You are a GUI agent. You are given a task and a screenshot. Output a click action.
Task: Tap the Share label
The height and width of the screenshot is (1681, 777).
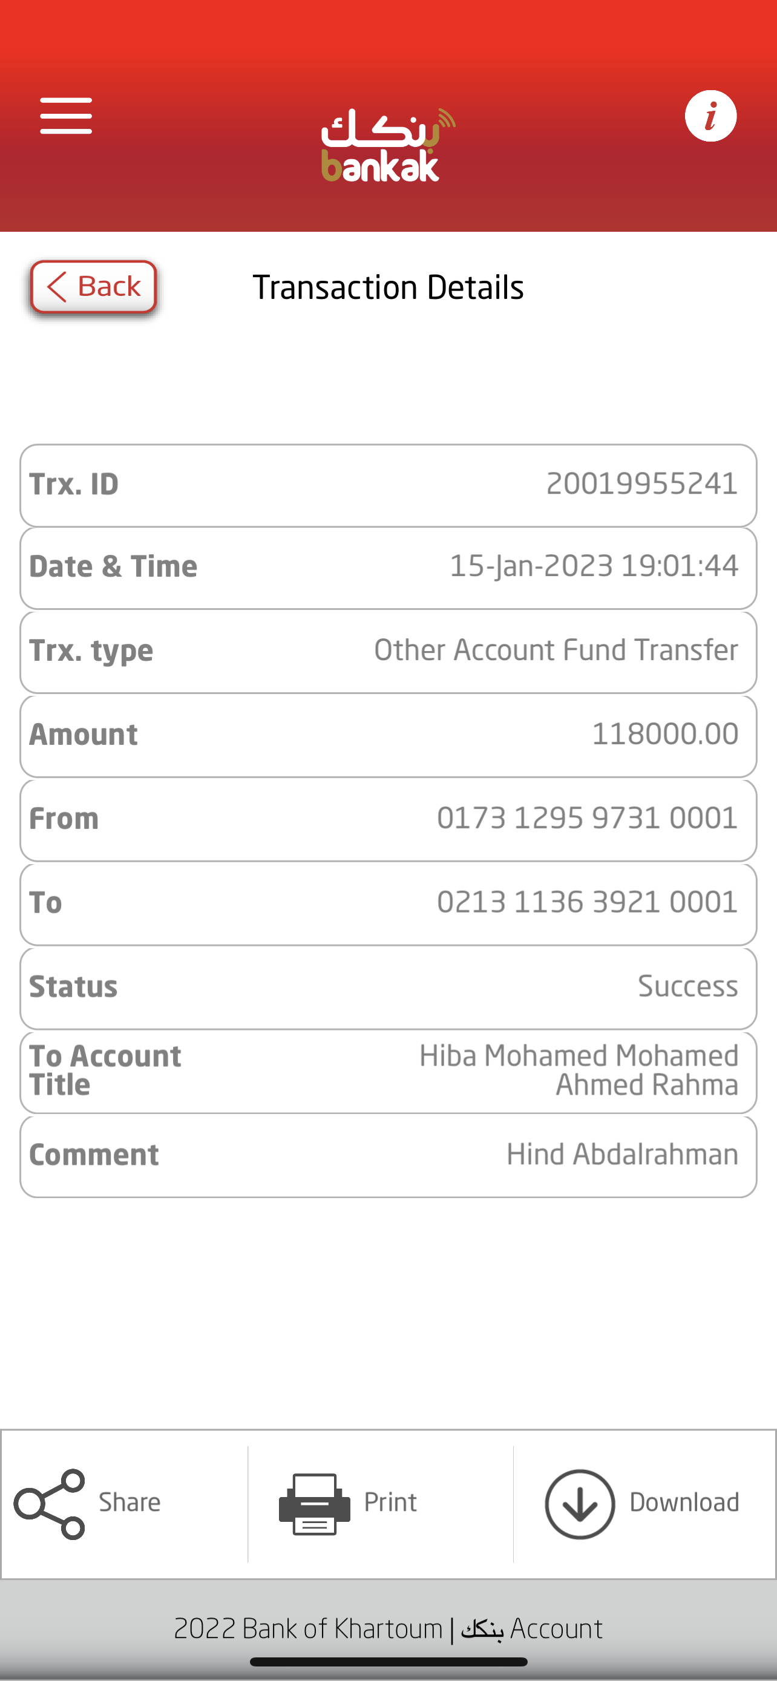(x=129, y=1502)
